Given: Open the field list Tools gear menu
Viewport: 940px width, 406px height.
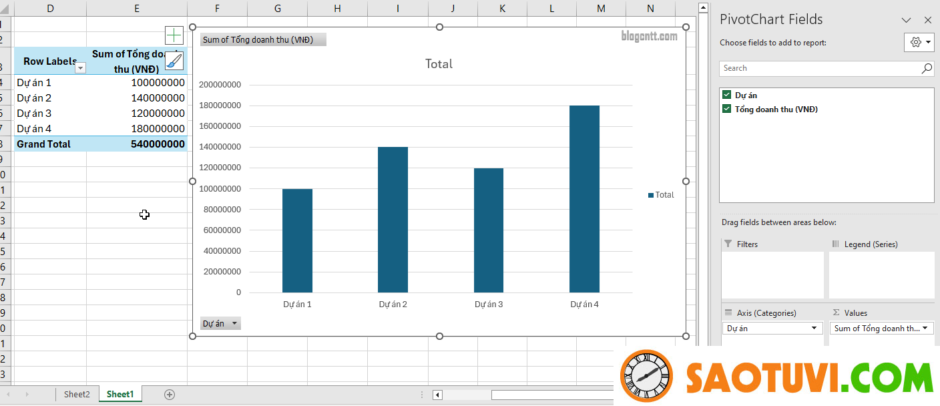Looking at the screenshot, I should pyautogui.click(x=921, y=42).
